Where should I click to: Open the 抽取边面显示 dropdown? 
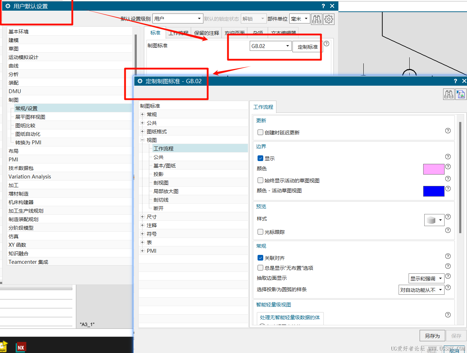pyautogui.click(x=426, y=279)
